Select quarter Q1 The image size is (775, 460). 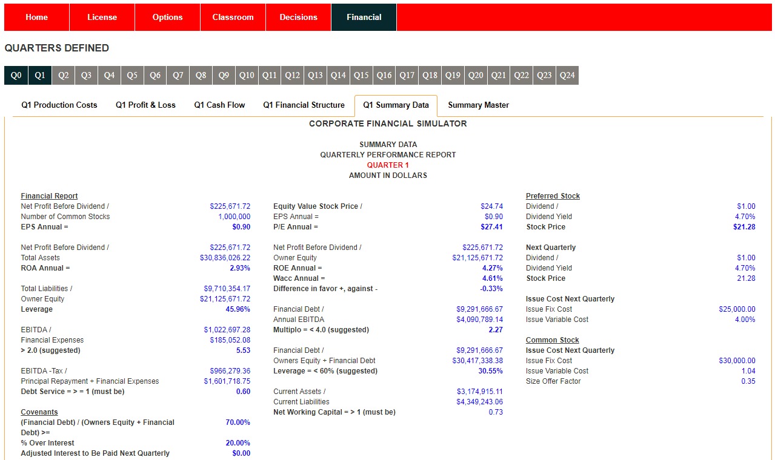pos(40,76)
